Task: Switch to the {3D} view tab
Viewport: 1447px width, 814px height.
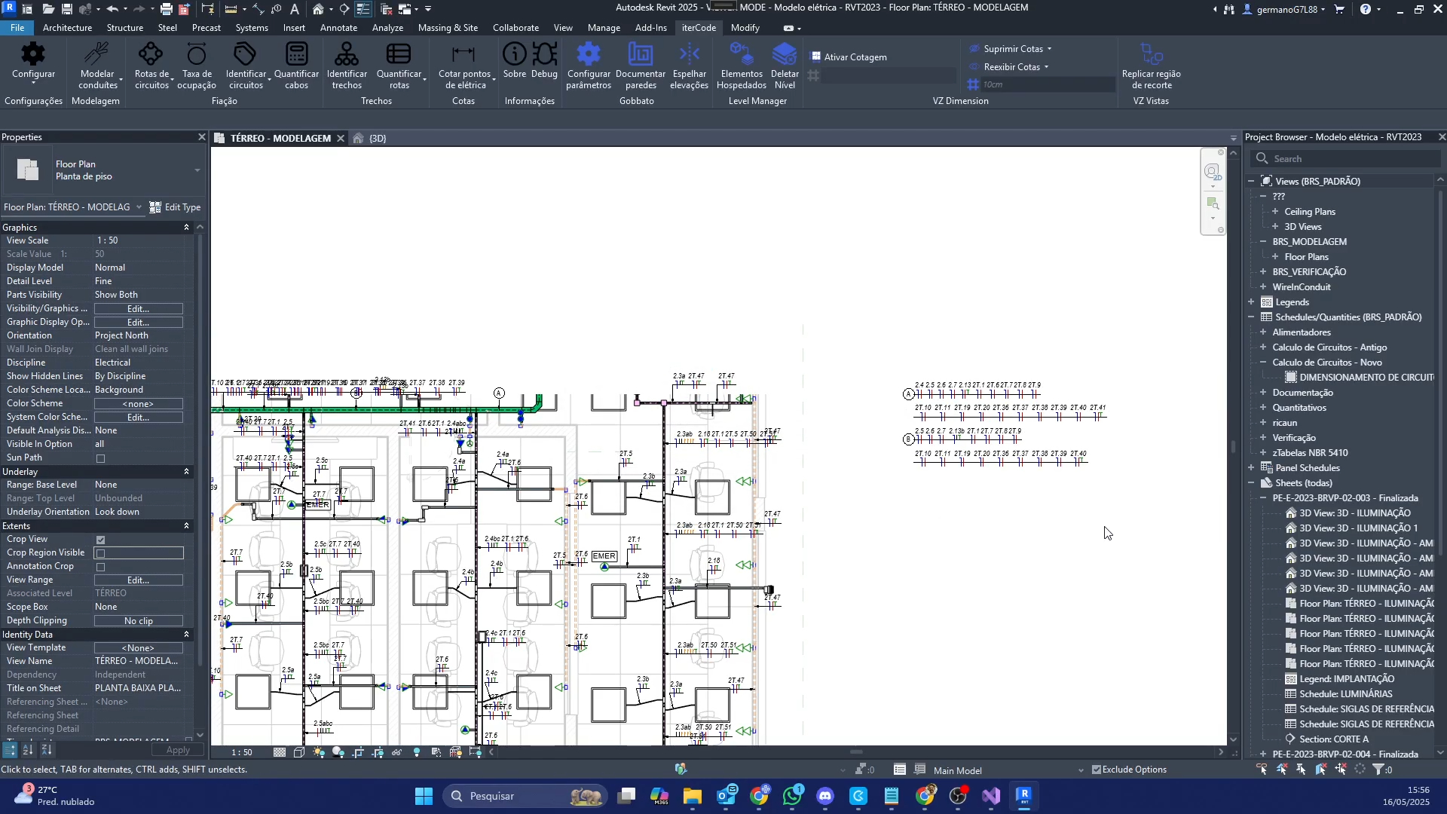Action: [377, 139]
